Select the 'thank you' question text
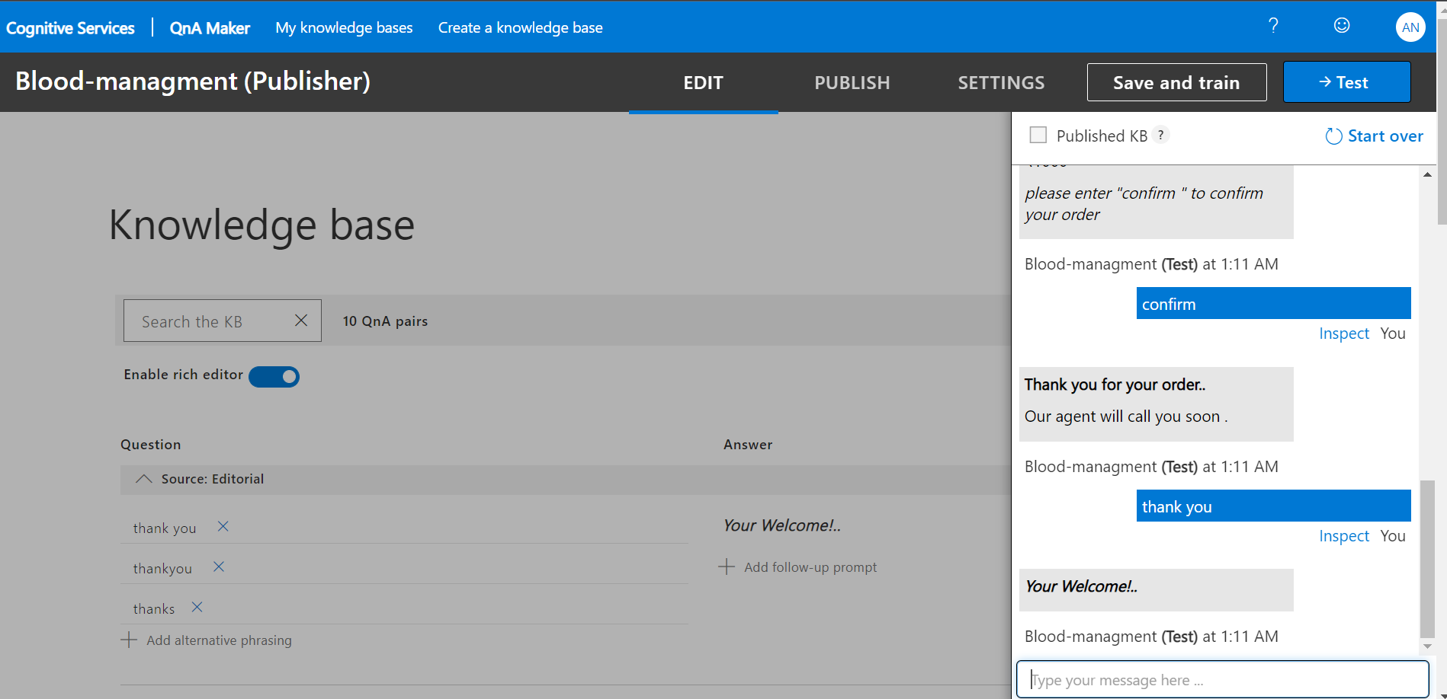 165,528
